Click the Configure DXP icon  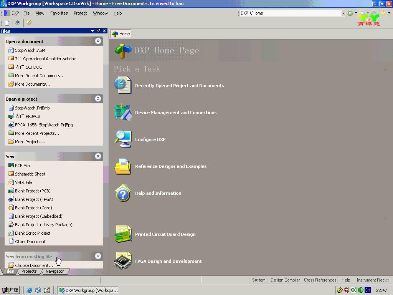(x=122, y=139)
